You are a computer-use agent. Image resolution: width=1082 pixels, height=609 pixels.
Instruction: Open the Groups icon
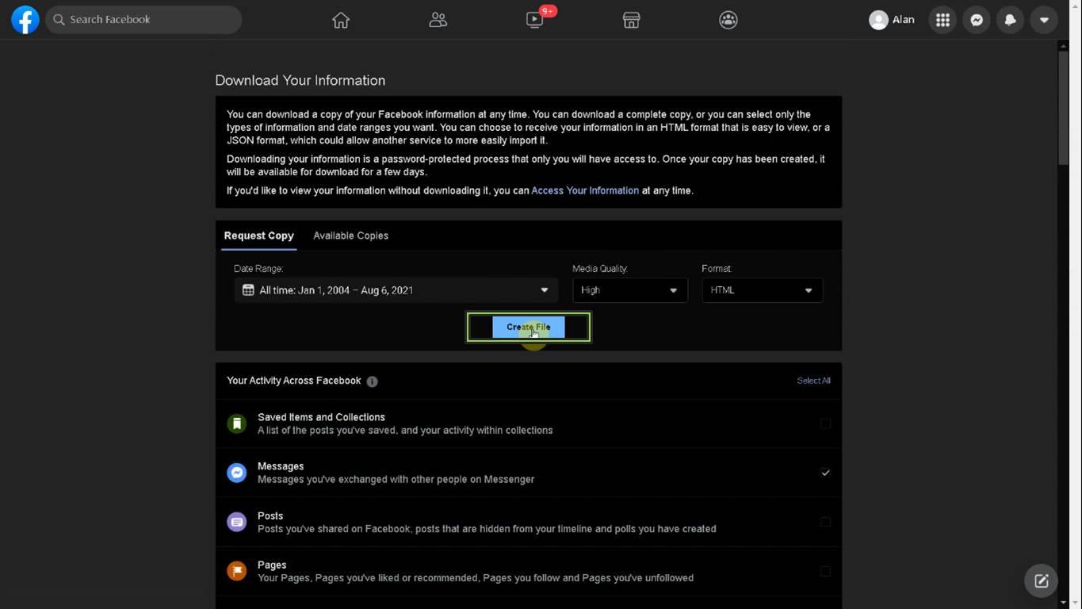pos(728,20)
